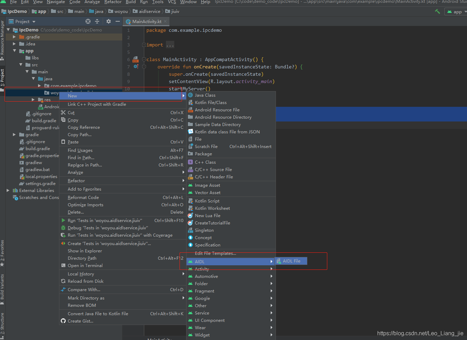Choose Image Asset entry

[x=231, y=185]
